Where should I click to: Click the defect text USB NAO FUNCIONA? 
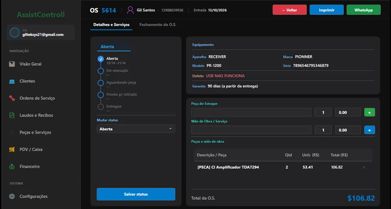coord(225,76)
